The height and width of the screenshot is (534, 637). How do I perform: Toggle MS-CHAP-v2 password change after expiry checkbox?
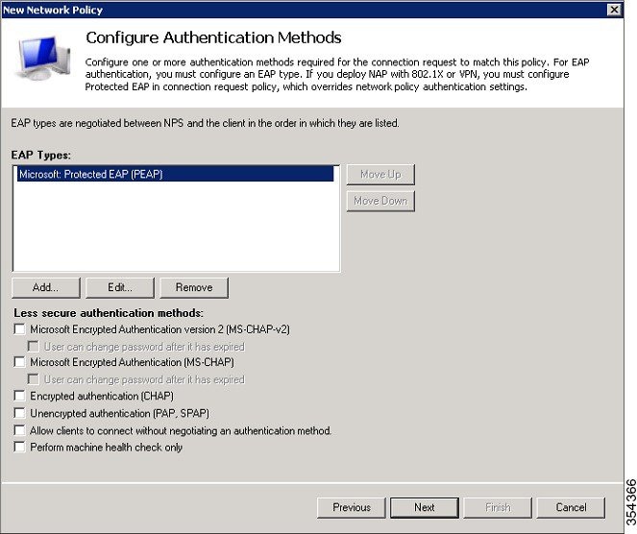point(34,347)
